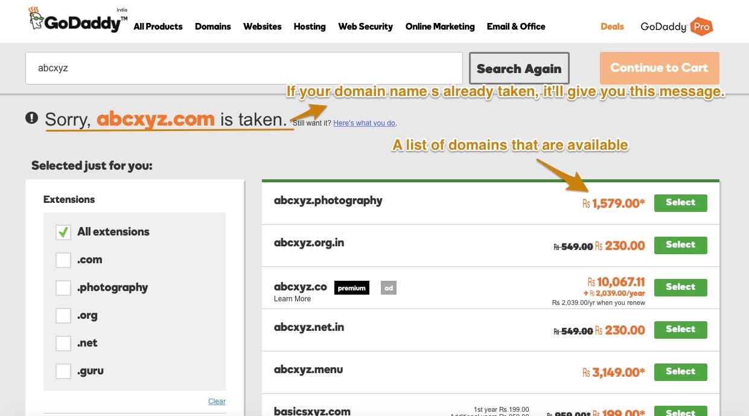Select the abcxyz.org.in domain
749x416 pixels.
681,245
